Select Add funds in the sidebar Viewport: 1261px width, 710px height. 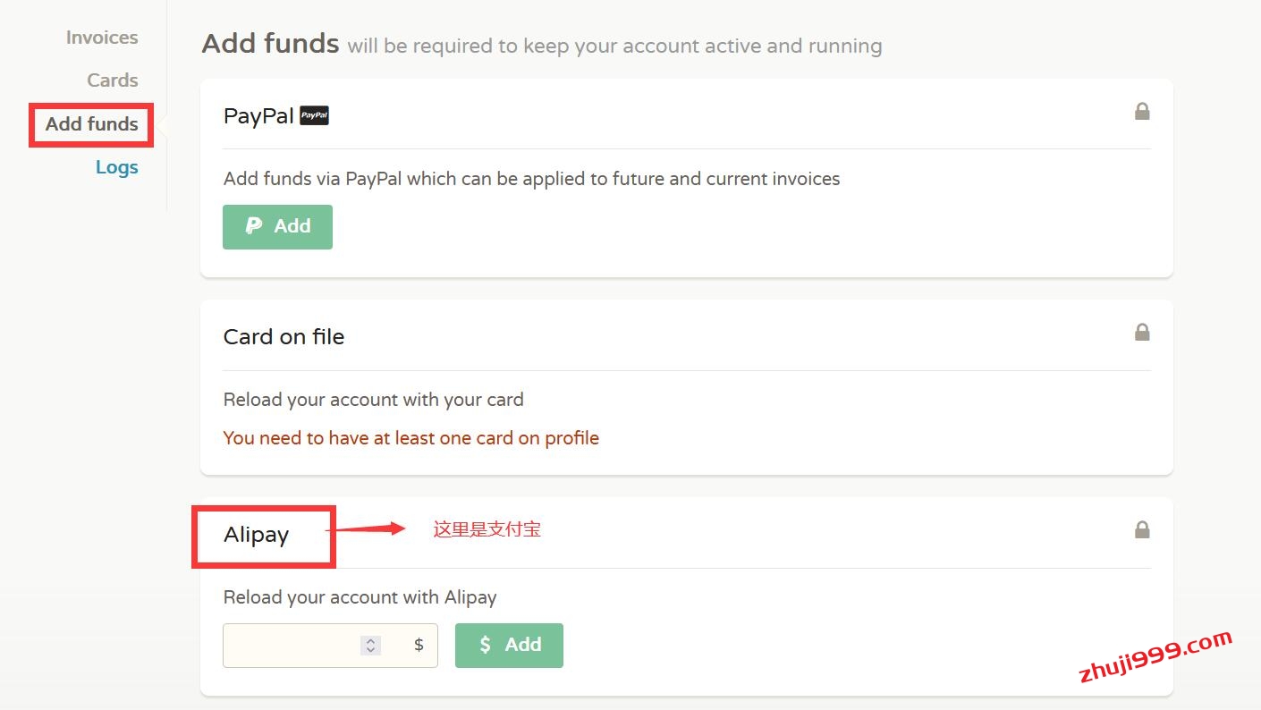92,124
